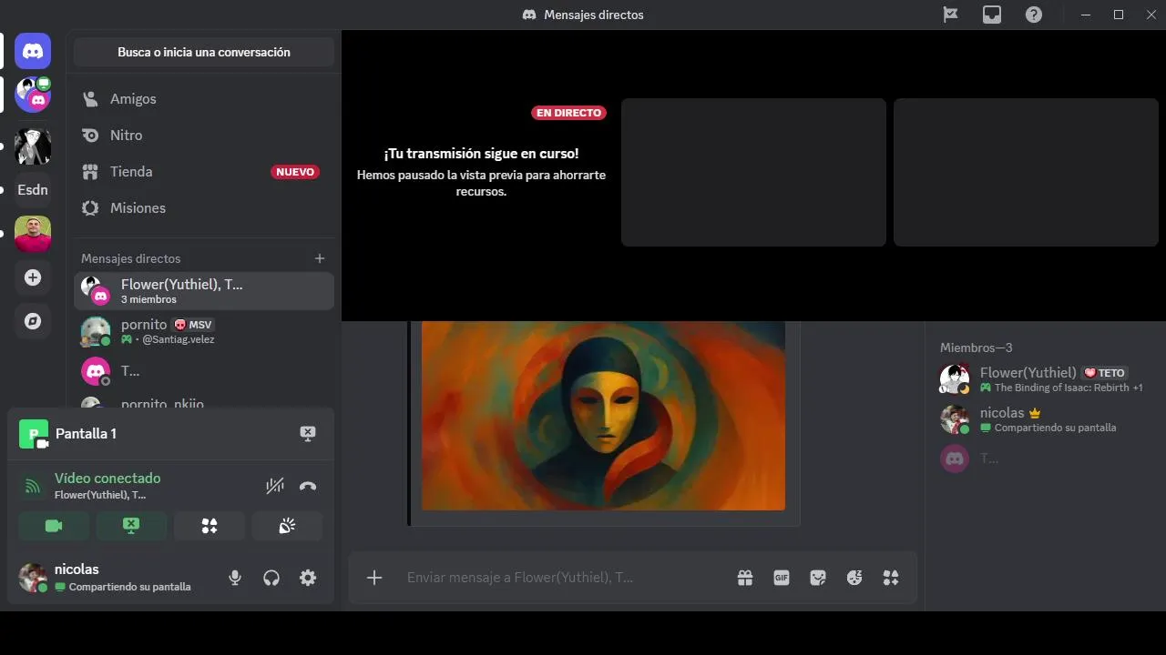Click search 'Busca o inicia una conversación'

(204, 52)
